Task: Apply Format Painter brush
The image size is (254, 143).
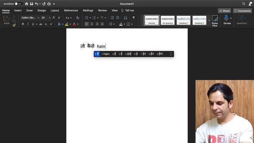Action: tap(14, 25)
